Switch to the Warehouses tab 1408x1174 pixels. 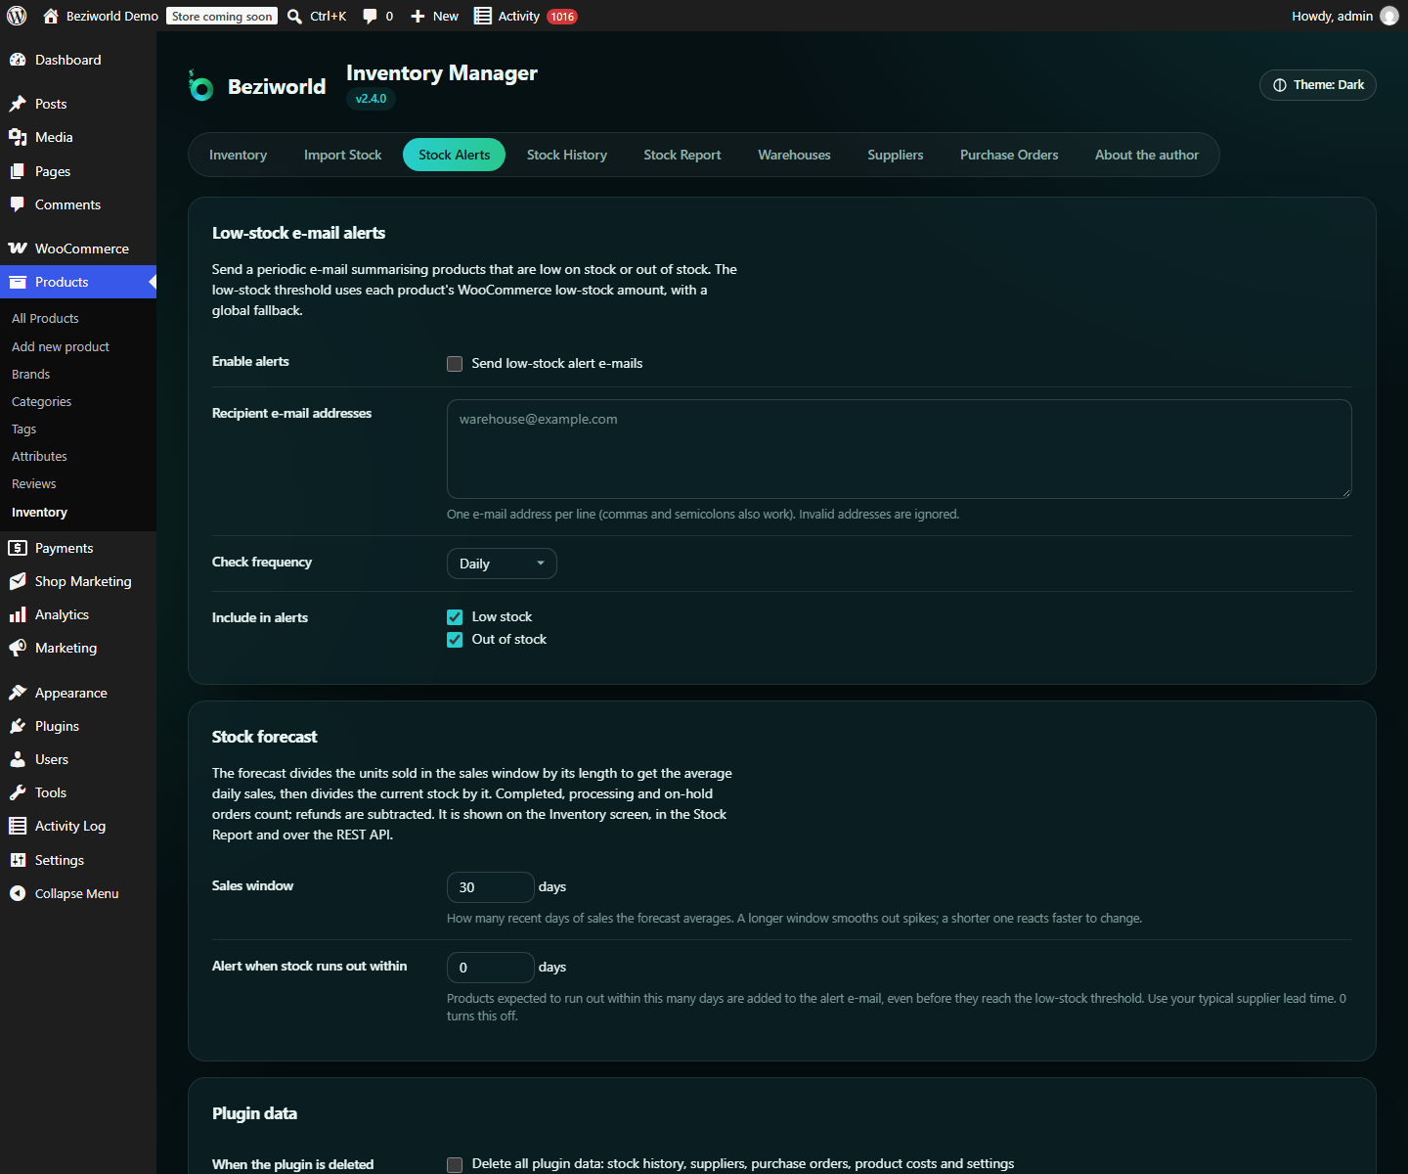[x=794, y=155]
